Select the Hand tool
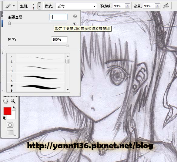 5,101
